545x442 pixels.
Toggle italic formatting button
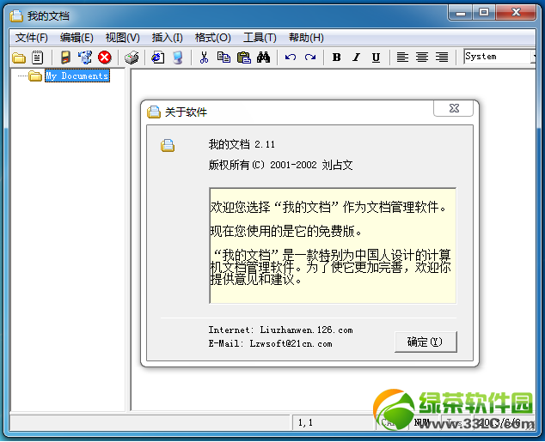click(x=356, y=58)
